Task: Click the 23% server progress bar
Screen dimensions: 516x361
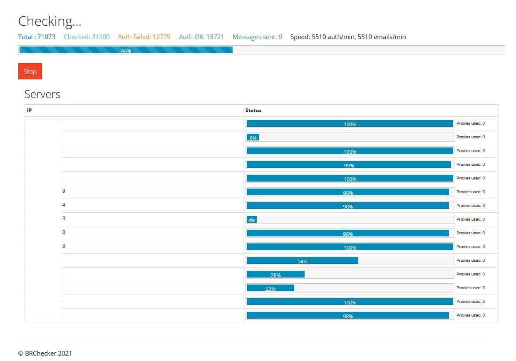Action: pos(270,288)
